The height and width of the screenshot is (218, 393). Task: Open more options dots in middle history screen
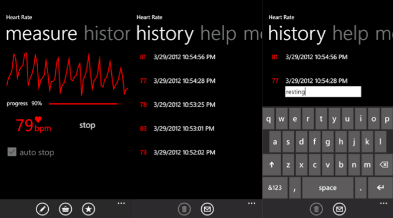pos(252,203)
